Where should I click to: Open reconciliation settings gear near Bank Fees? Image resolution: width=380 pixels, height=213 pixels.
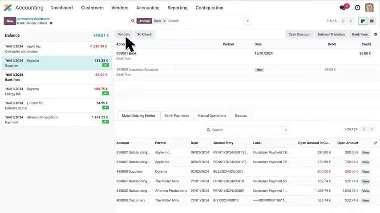click(x=376, y=34)
